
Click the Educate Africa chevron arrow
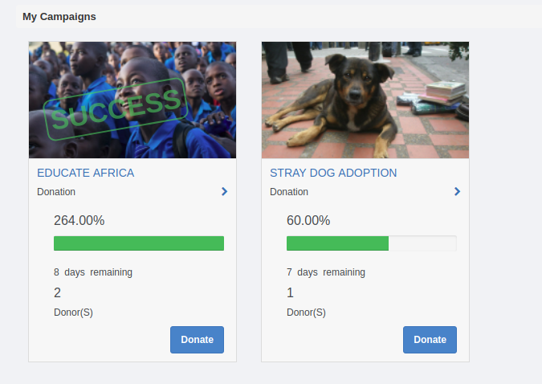click(224, 191)
